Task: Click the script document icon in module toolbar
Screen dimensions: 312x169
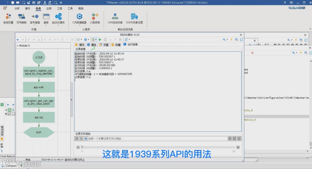Action: coord(126,40)
